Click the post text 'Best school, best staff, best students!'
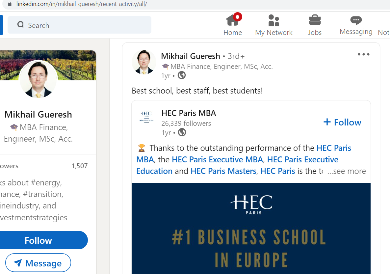The image size is (390, 274). click(x=197, y=91)
